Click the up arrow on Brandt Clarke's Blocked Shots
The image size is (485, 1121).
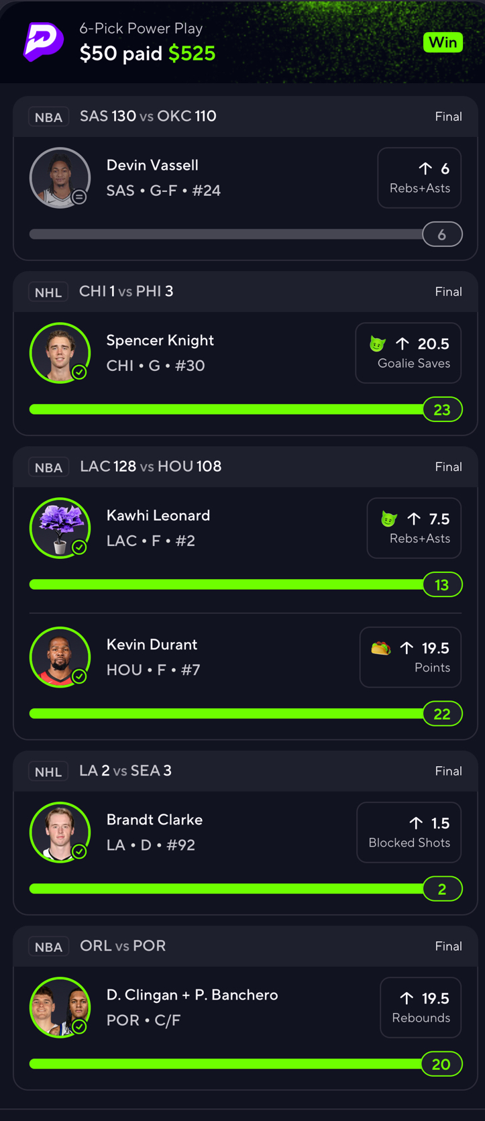pos(416,823)
